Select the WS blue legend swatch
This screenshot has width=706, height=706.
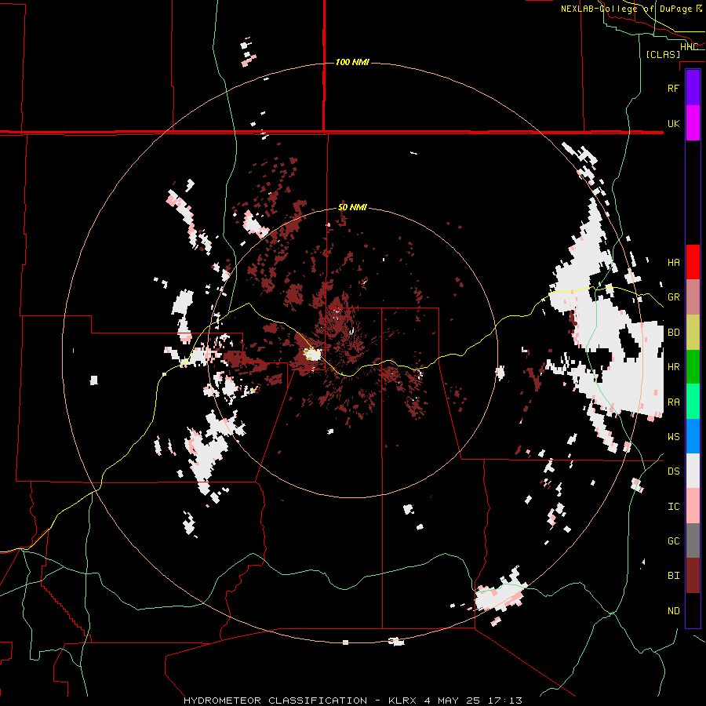pos(693,436)
